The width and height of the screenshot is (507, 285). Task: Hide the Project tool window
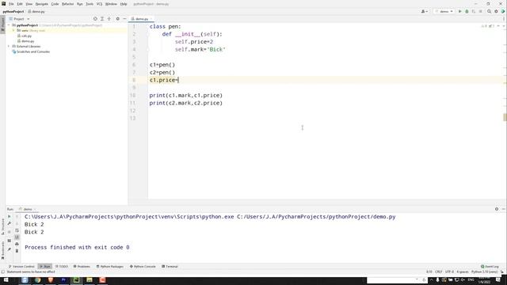(x=124, y=19)
